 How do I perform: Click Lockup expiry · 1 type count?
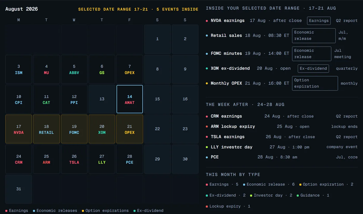pos(228,207)
